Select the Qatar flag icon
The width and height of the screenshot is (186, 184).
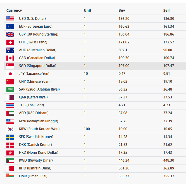10,98
